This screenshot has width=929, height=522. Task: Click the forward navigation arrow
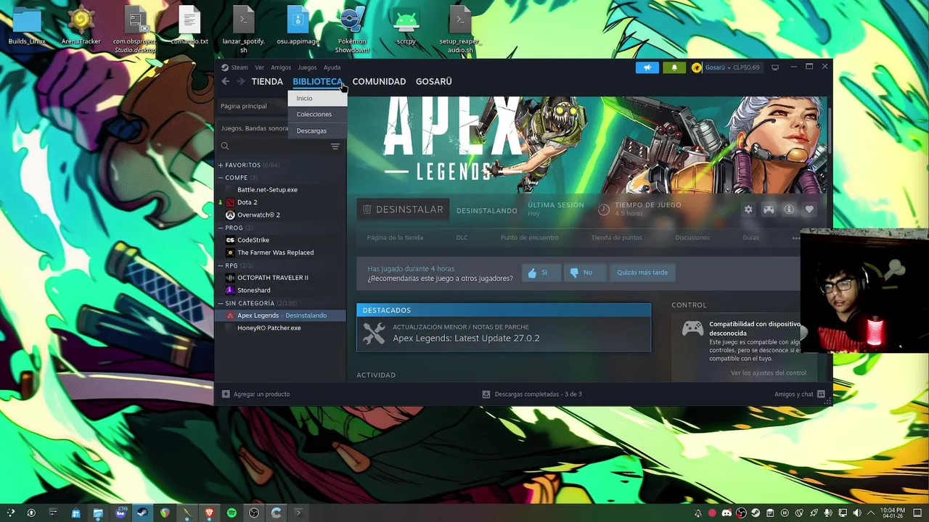coord(241,81)
